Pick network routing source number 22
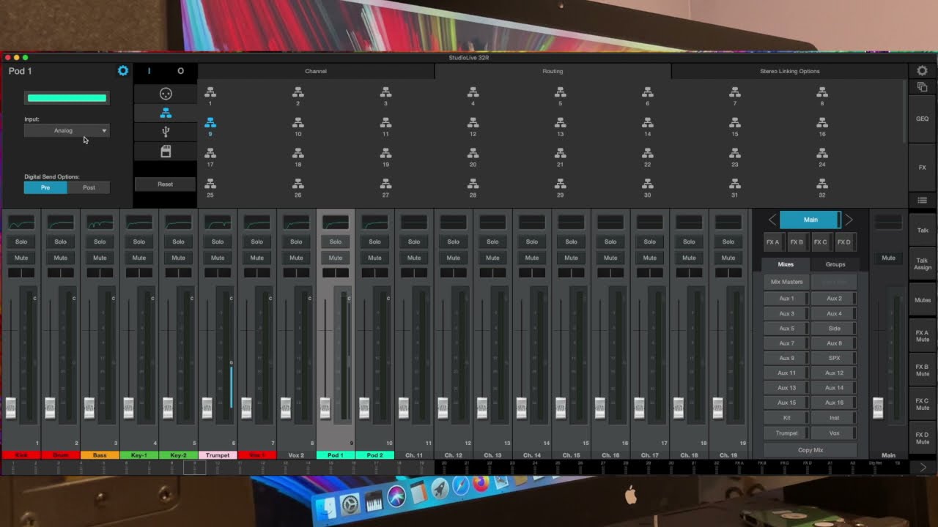This screenshot has width=938, height=527. tap(648, 158)
